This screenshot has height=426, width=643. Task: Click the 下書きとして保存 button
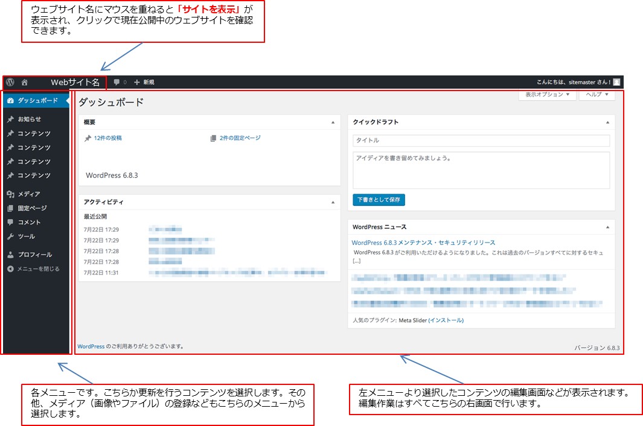(x=379, y=200)
